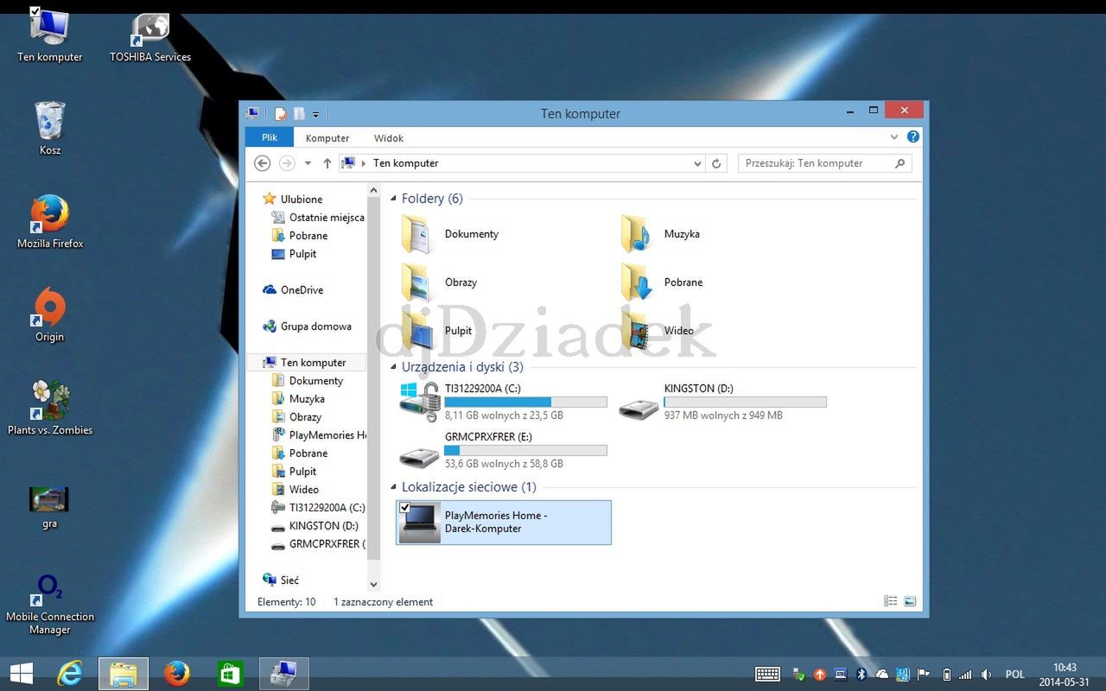Viewport: 1106px width, 691px height.
Task: Open the Komputer ribbon tab
Action: pos(327,138)
